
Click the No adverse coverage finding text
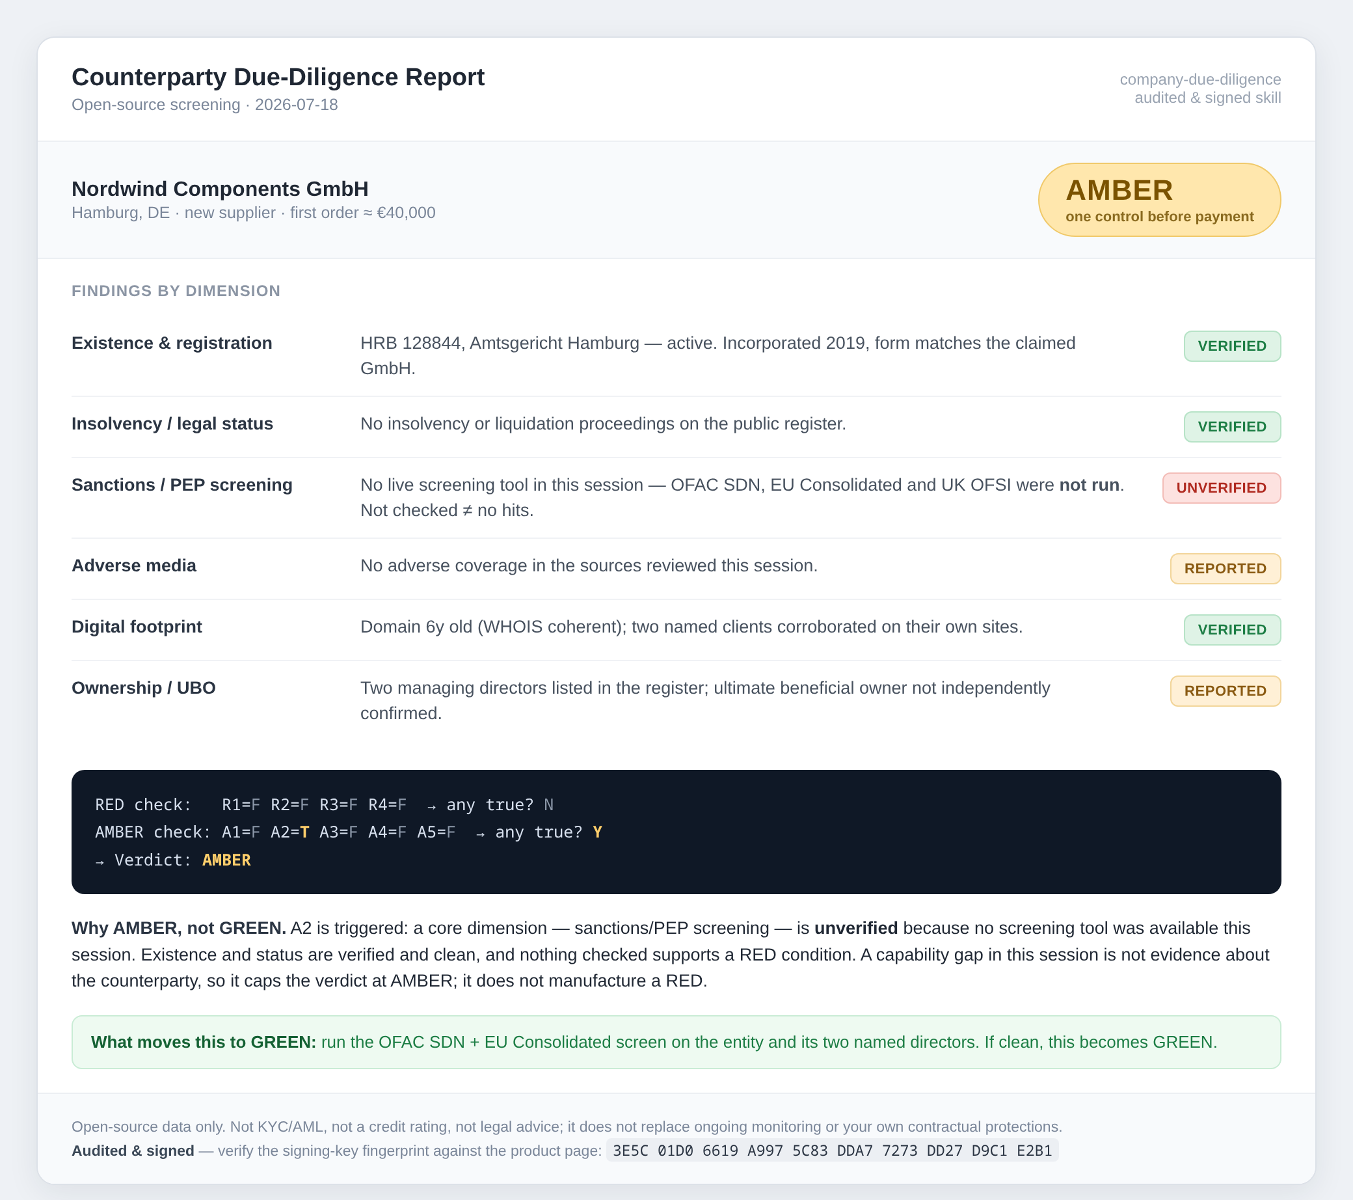(x=589, y=566)
